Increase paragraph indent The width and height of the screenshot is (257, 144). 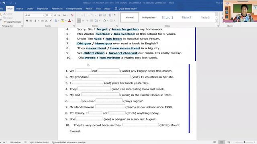[x=104, y=15]
